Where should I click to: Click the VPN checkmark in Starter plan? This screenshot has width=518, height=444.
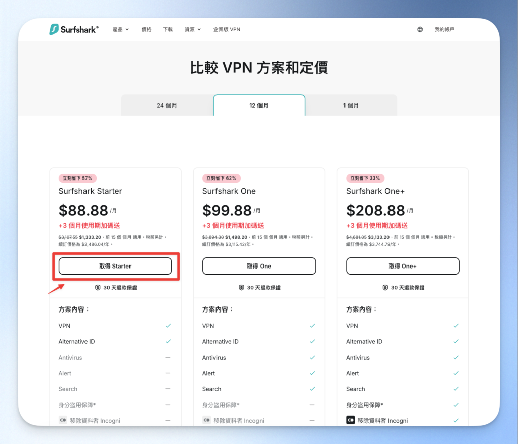pyautogui.click(x=168, y=326)
